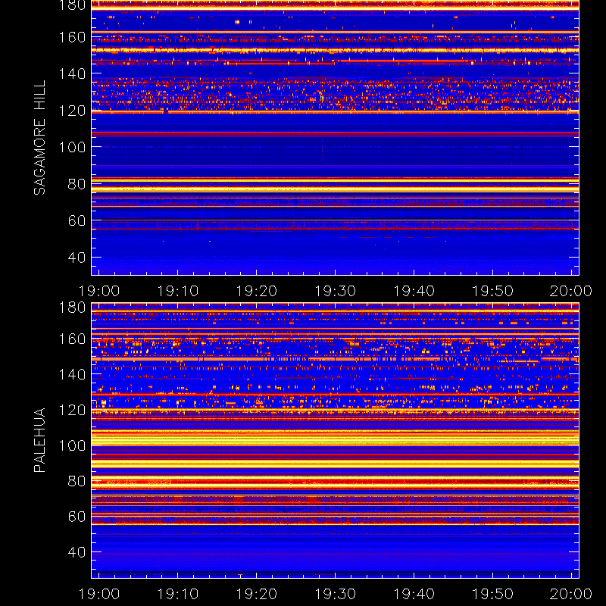The height and width of the screenshot is (606, 606).
Task: Select frequency label 120 on Sagamore Hill plot
Action: click(x=72, y=111)
